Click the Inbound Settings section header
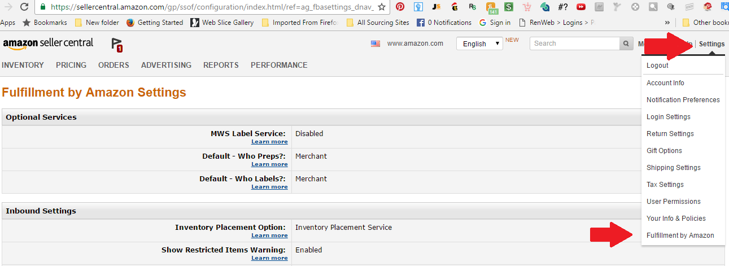 tap(41, 211)
